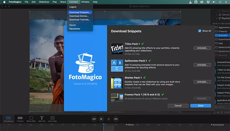Play the selected audio preview

[218, 112]
